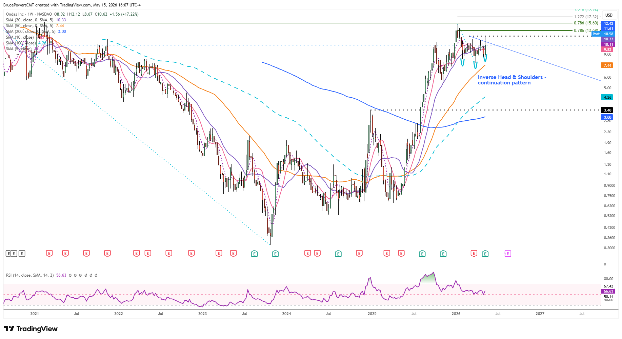Click the 57.42 RSI scale value
The image size is (622, 339).
(608, 286)
